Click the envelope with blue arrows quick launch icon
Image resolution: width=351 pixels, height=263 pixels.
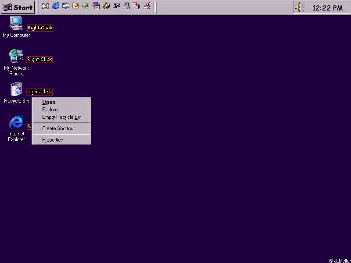[66, 6]
